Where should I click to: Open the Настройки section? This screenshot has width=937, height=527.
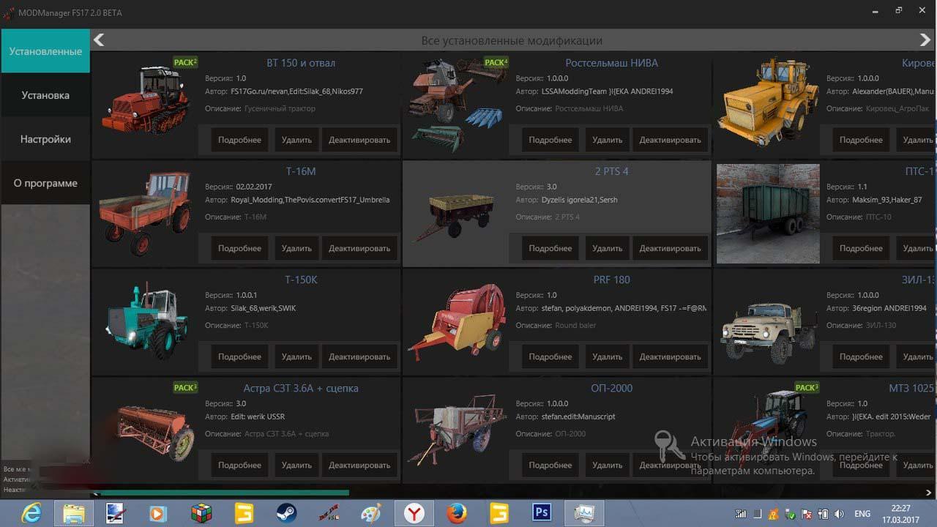pos(45,139)
